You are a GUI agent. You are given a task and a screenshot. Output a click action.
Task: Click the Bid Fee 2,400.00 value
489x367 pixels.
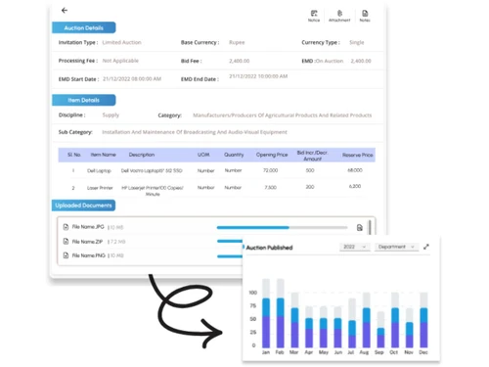pyautogui.click(x=240, y=61)
